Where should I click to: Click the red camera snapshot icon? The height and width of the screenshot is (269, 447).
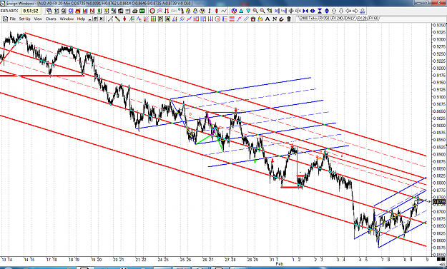(x=253, y=19)
